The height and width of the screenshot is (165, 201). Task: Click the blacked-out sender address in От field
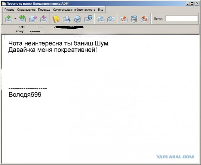point(69,27)
